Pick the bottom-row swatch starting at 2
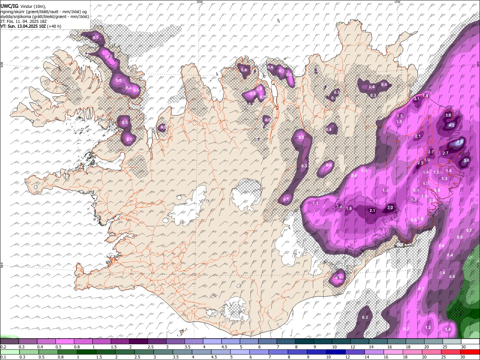The height and width of the screenshot is (360, 480). 124,352
